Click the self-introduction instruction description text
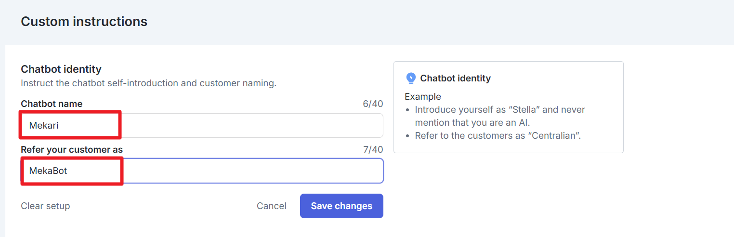The height and width of the screenshot is (237, 734). tap(148, 83)
